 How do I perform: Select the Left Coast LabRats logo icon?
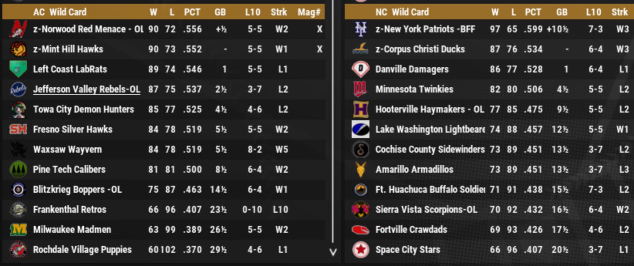click(18, 69)
